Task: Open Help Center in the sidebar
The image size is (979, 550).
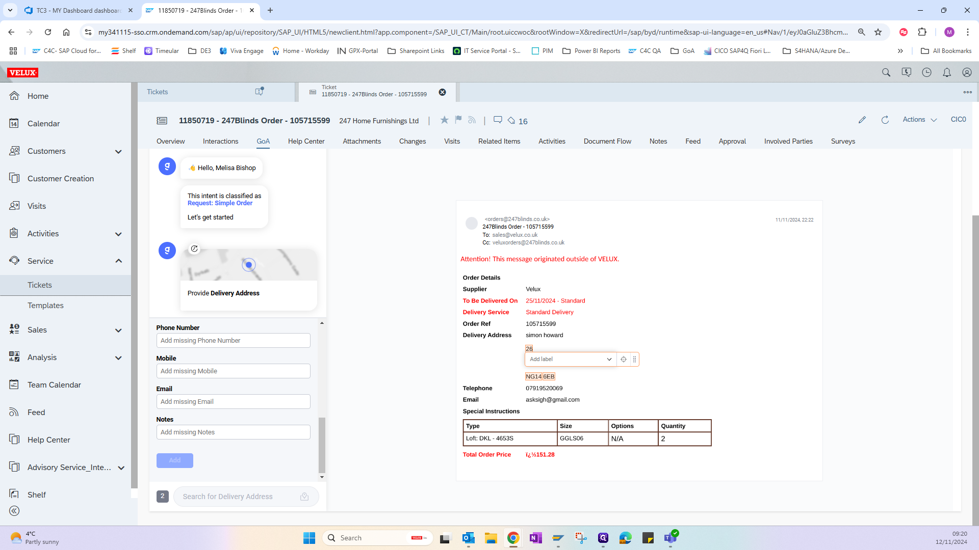Action: pyautogui.click(x=48, y=440)
